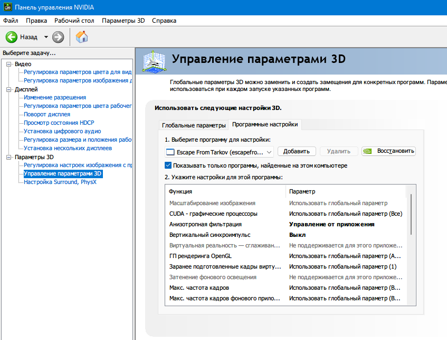Collapse the Видео tree node
This screenshot has height=340, width=447.
coord(9,65)
